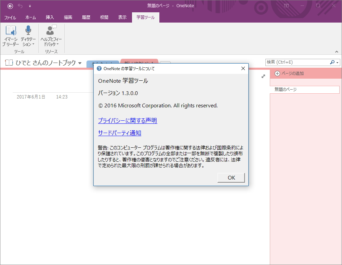The image size is (342, 265).
Task: Click the OK button in the dialog
Action: point(231,177)
